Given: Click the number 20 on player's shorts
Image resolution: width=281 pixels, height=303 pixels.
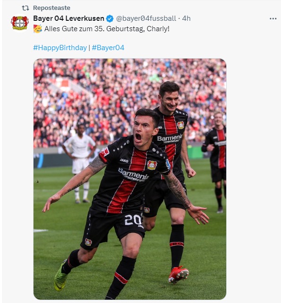Looking at the screenshot, I should tap(133, 220).
